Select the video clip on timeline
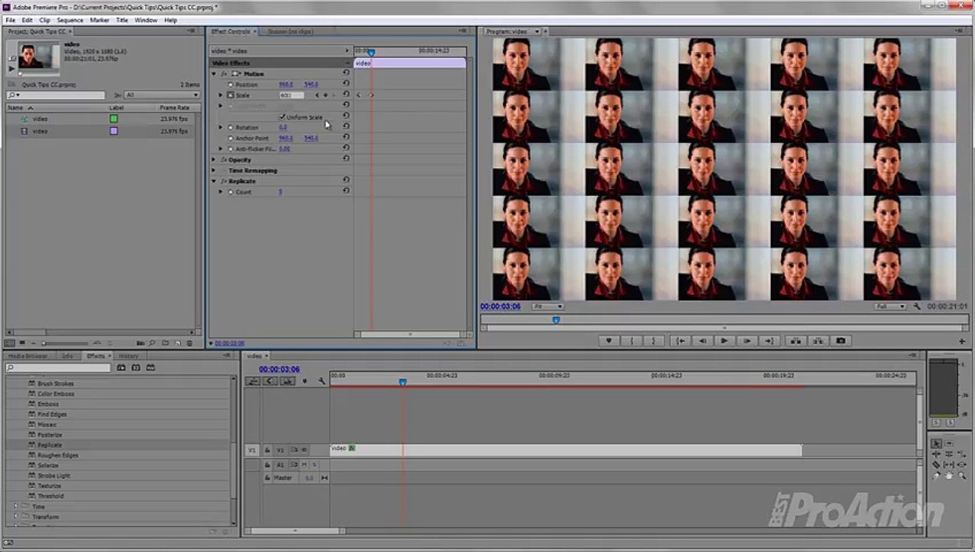The height and width of the screenshot is (552, 975). click(x=566, y=450)
